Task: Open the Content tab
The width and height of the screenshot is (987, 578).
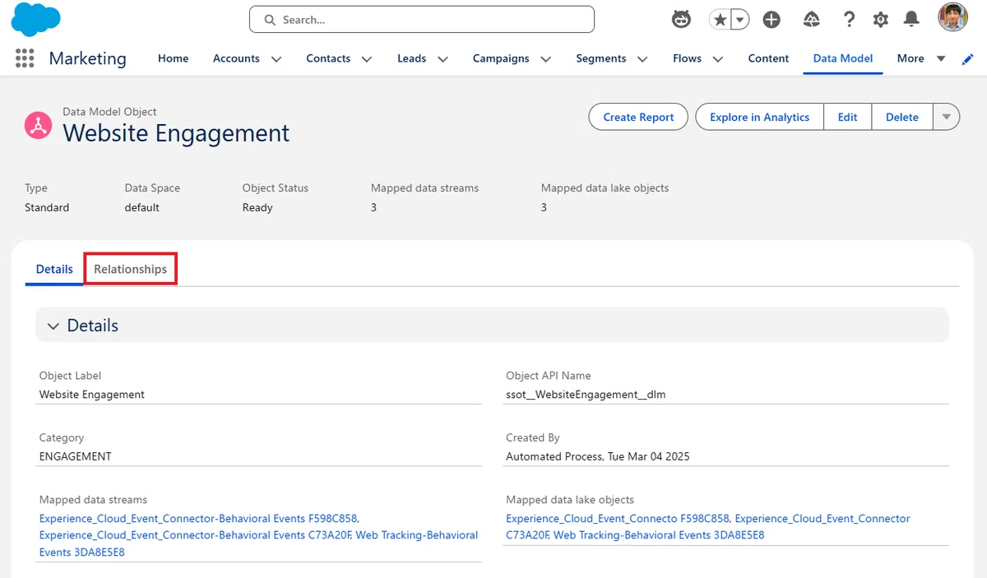Action: click(768, 58)
